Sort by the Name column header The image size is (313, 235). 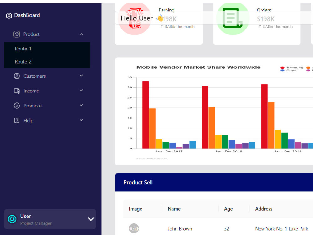pyautogui.click(x=174, y=209)
